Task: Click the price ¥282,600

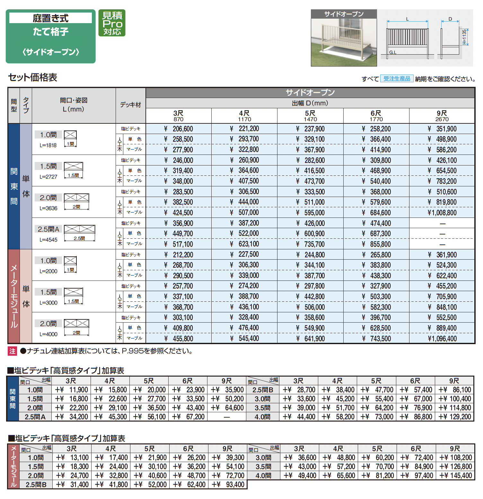Action: click(310, 160)
